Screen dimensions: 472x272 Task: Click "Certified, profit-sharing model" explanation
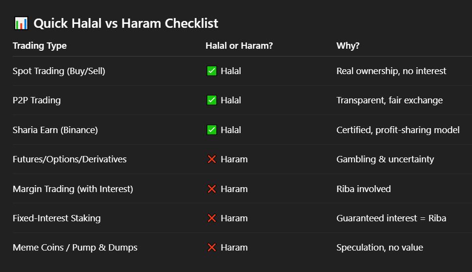398,130
